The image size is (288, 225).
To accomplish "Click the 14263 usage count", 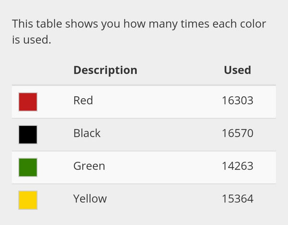I will click(237, 166).
